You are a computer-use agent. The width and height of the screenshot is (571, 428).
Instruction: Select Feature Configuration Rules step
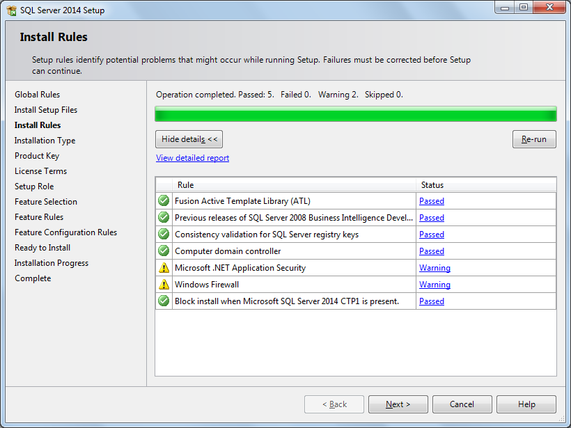[x=66, y=232]
